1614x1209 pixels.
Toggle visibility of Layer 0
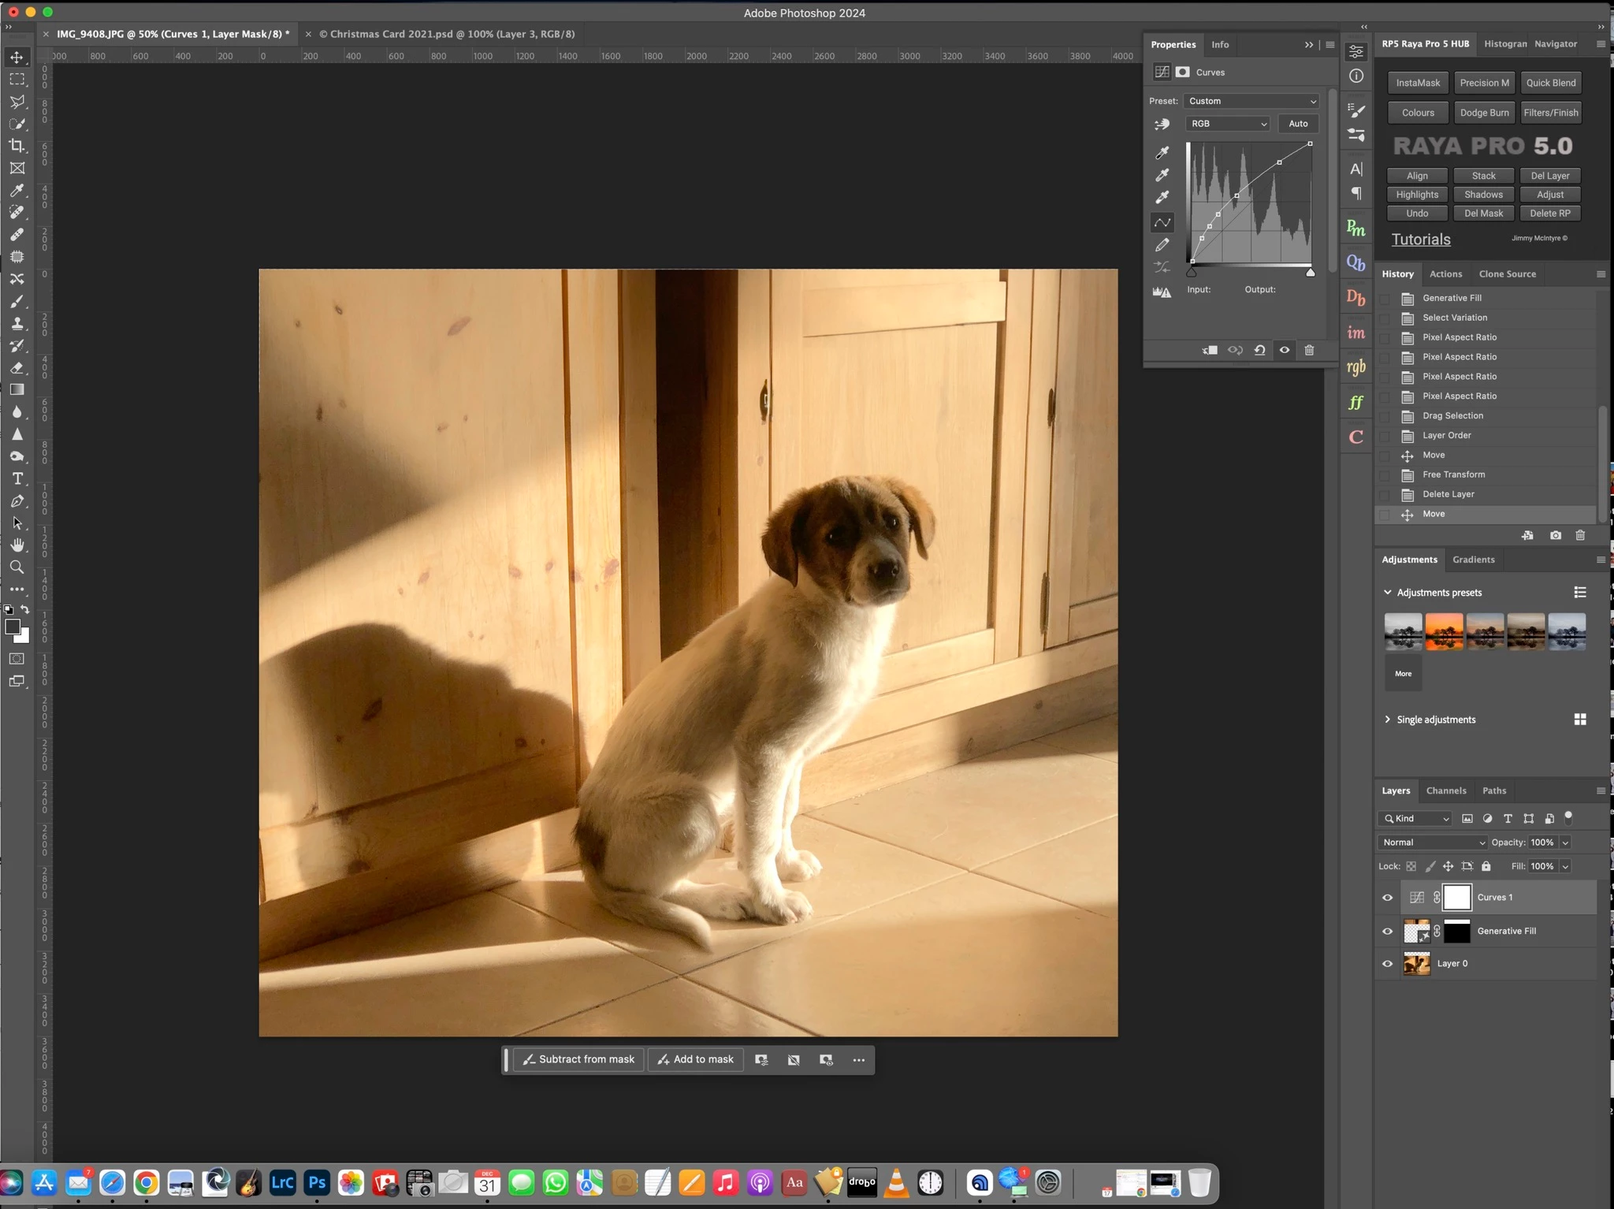[x=1387, y=963]
